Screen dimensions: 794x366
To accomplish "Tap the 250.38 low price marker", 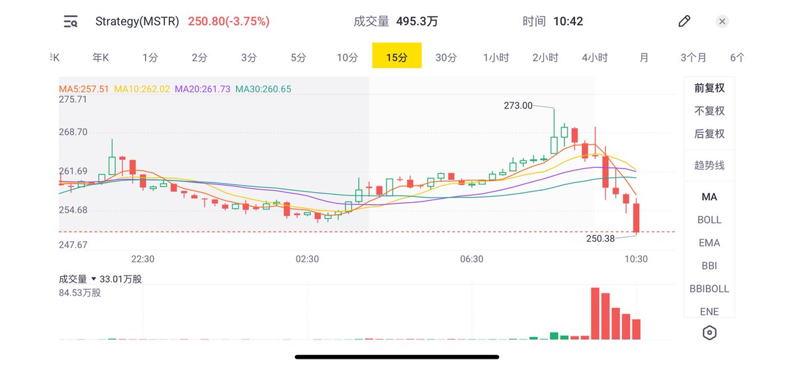I will pyautogui.click(x=601, y=238).
